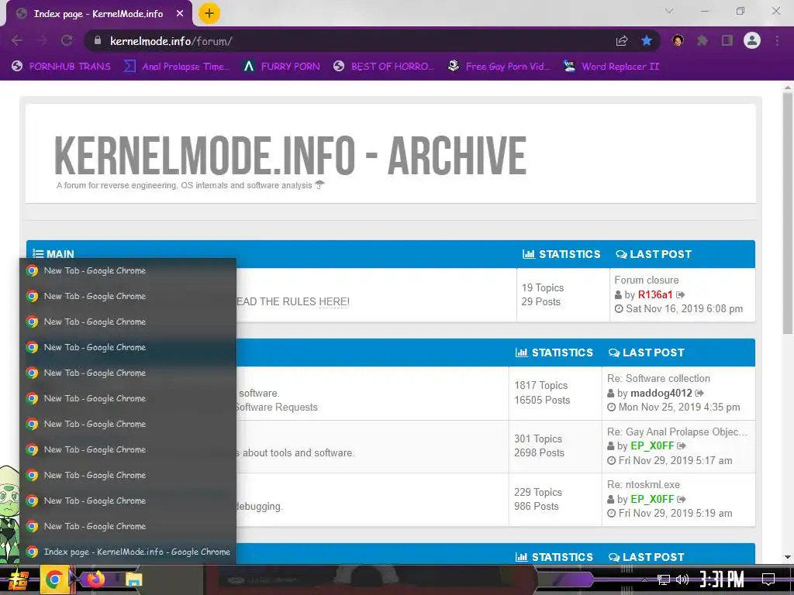The image size is (794, 595).
Task: Open the tab search chevron
Action: [669, 11]
